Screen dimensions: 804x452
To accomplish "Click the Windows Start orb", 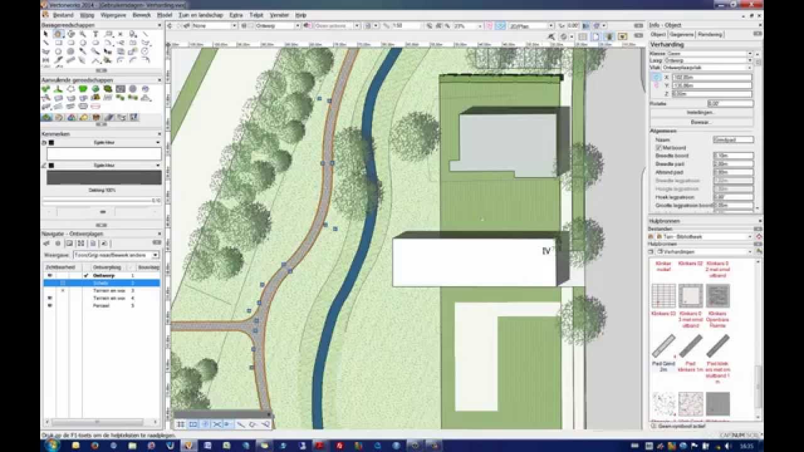I will click(x=52, y=445).
